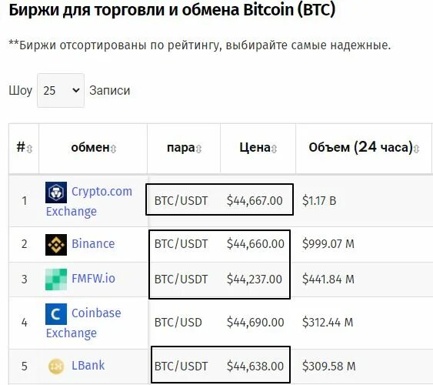The height and width of the screenshot is (385, 433).
Task: Click BTC/USD pair for Coinbase
Action: (178, 323)
